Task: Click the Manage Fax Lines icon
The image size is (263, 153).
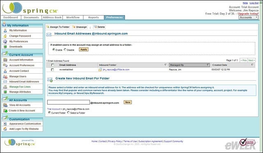Action: 5,87
